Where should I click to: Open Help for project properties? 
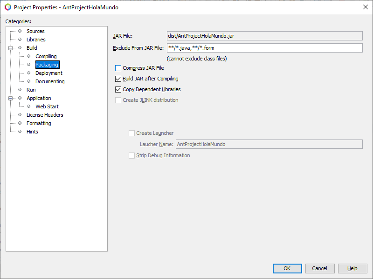[x=352, y=268]
